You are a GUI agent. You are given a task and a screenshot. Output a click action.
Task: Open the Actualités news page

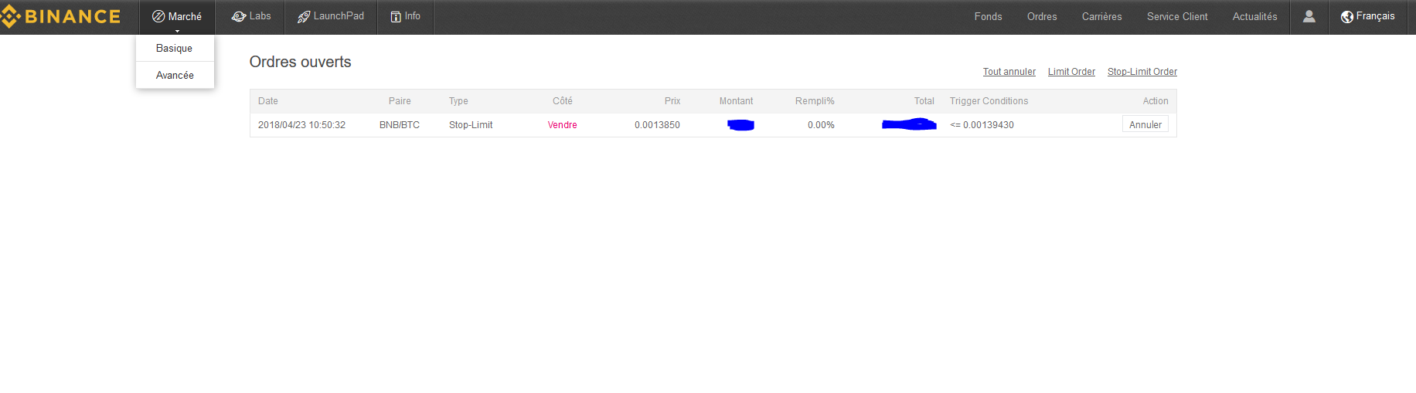[x=1254, y=16]
